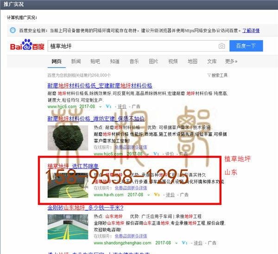This screenshot has height=254, width=278.
Task: Open result 耐磨地坪材料价格_潍坊宏建_保质不加价
Action: pos(96,119)
